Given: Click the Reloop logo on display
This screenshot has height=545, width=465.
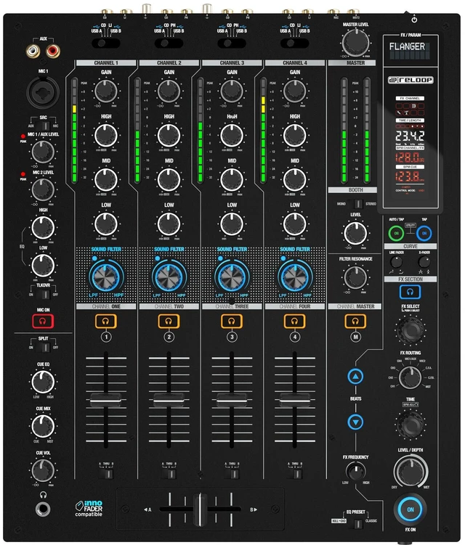Looking at the screenshot, I should (411, 80).
